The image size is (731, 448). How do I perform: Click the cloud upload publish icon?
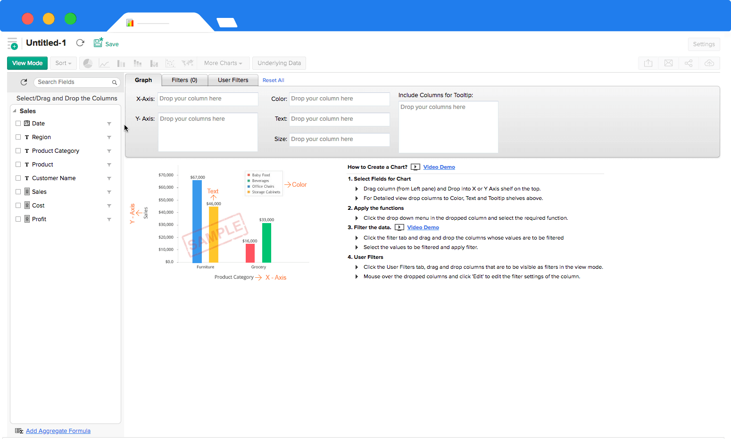pyautogui.click(x=709, y=63)
